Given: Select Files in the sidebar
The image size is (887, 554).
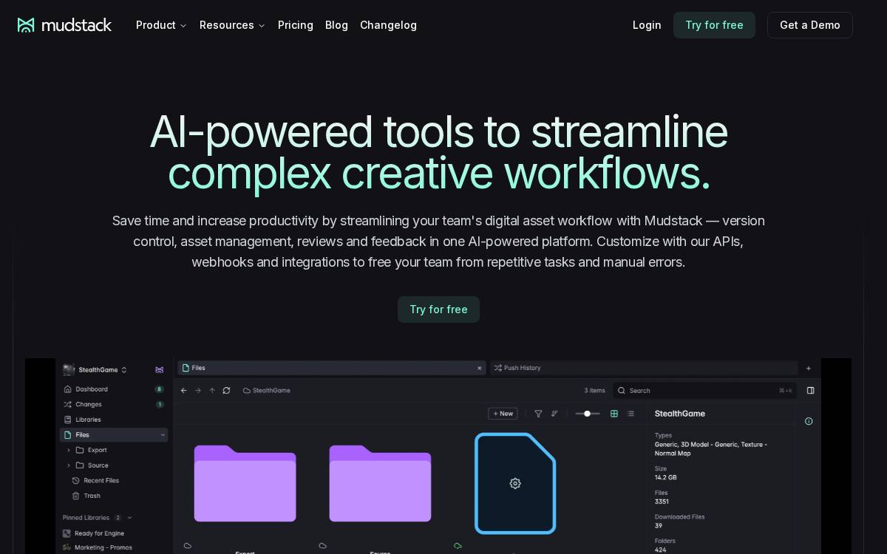Looking at the screenshot, I should click(x=114, y=435).
